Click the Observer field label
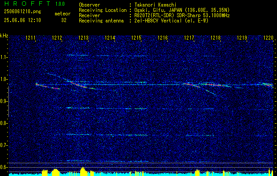The height and width of the screenshot is (176, 277). point(89,5)
